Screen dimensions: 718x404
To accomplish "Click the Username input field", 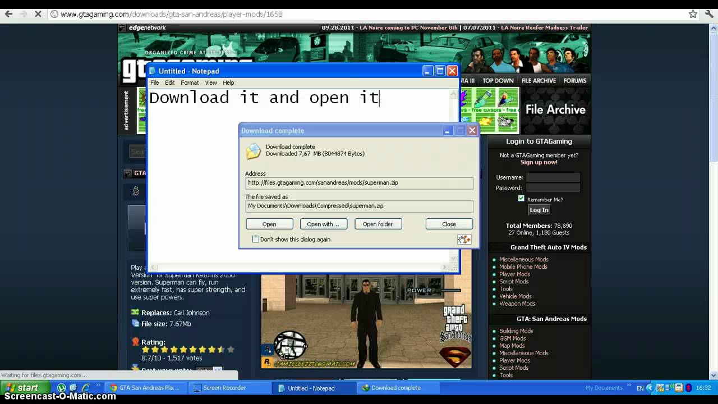I will (x=553, y=177).
